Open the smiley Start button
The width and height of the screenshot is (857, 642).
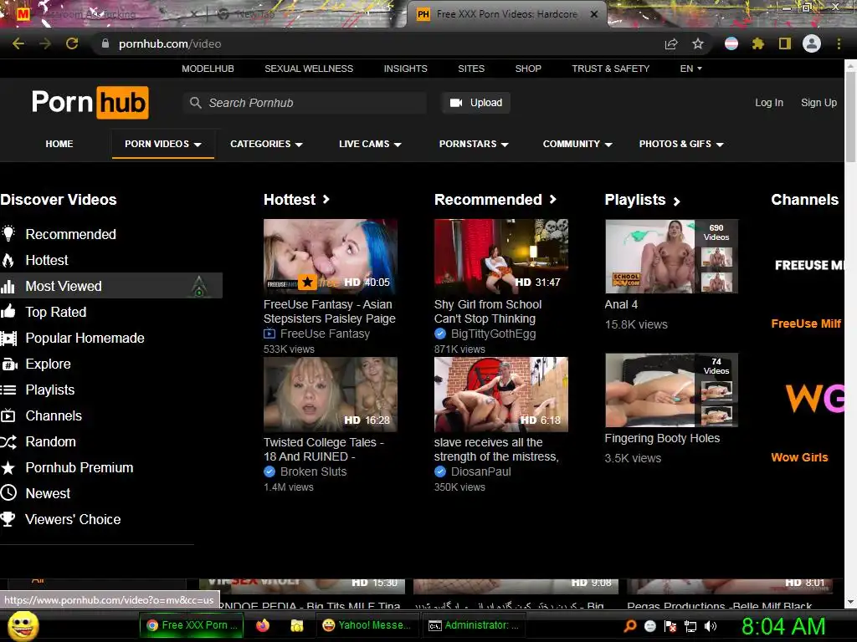click(x=23, y=625)
